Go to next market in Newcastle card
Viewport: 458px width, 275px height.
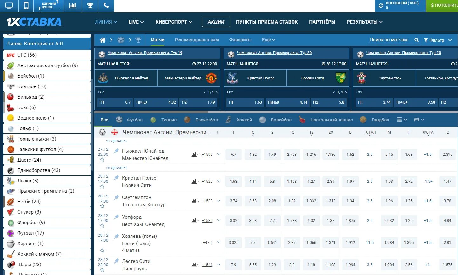217,92
